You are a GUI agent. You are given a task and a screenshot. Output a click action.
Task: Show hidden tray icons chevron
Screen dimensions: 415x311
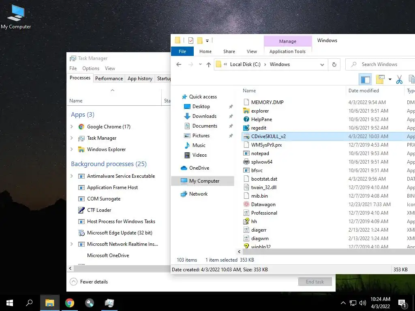[x=343, y=303]
